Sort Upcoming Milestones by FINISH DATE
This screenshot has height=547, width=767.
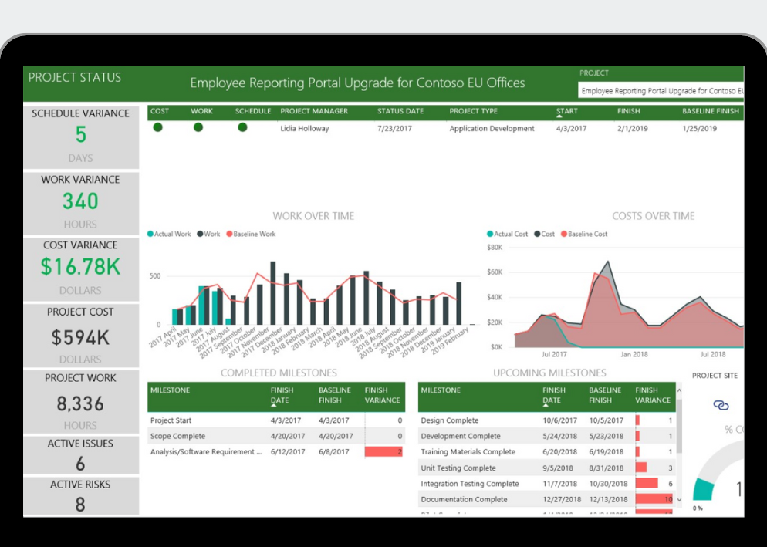tap(554, 395)
